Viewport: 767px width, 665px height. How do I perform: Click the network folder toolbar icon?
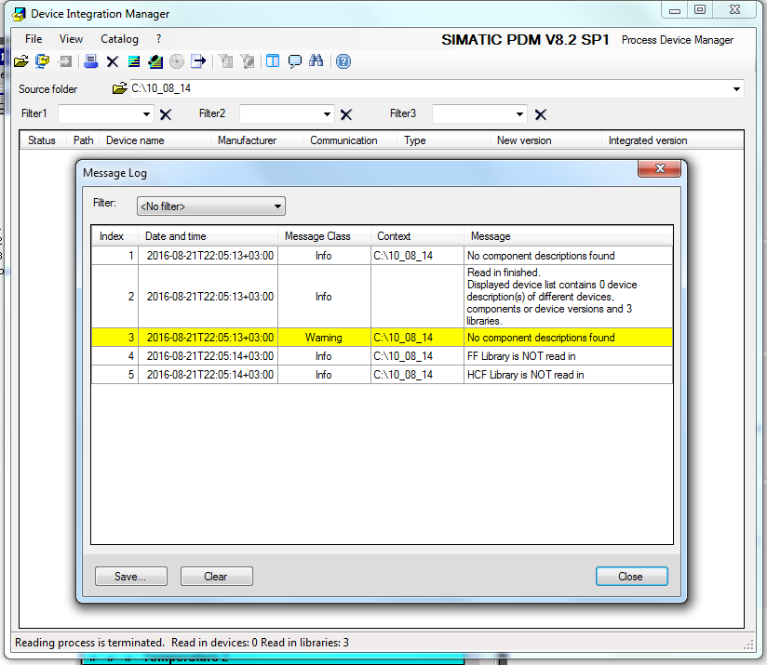(43, 61)
